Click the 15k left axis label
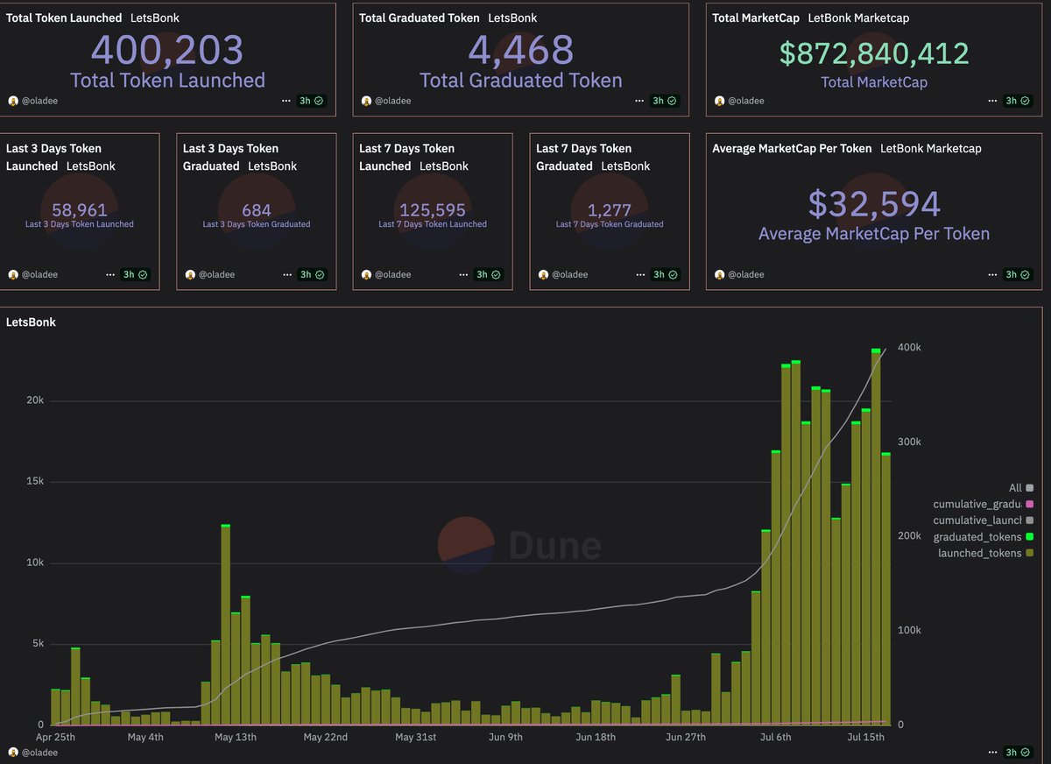 (33, 481)
